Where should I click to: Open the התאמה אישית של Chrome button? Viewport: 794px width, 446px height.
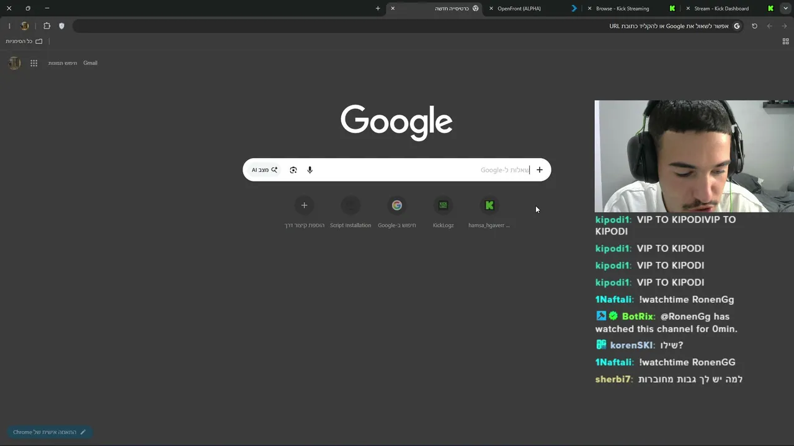coord(49,432)
